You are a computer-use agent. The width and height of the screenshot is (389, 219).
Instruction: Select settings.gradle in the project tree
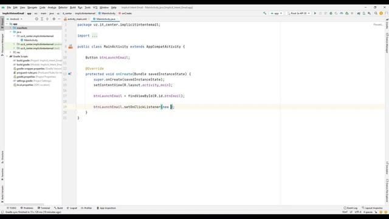pyautogui.click(x=24, y=81)
